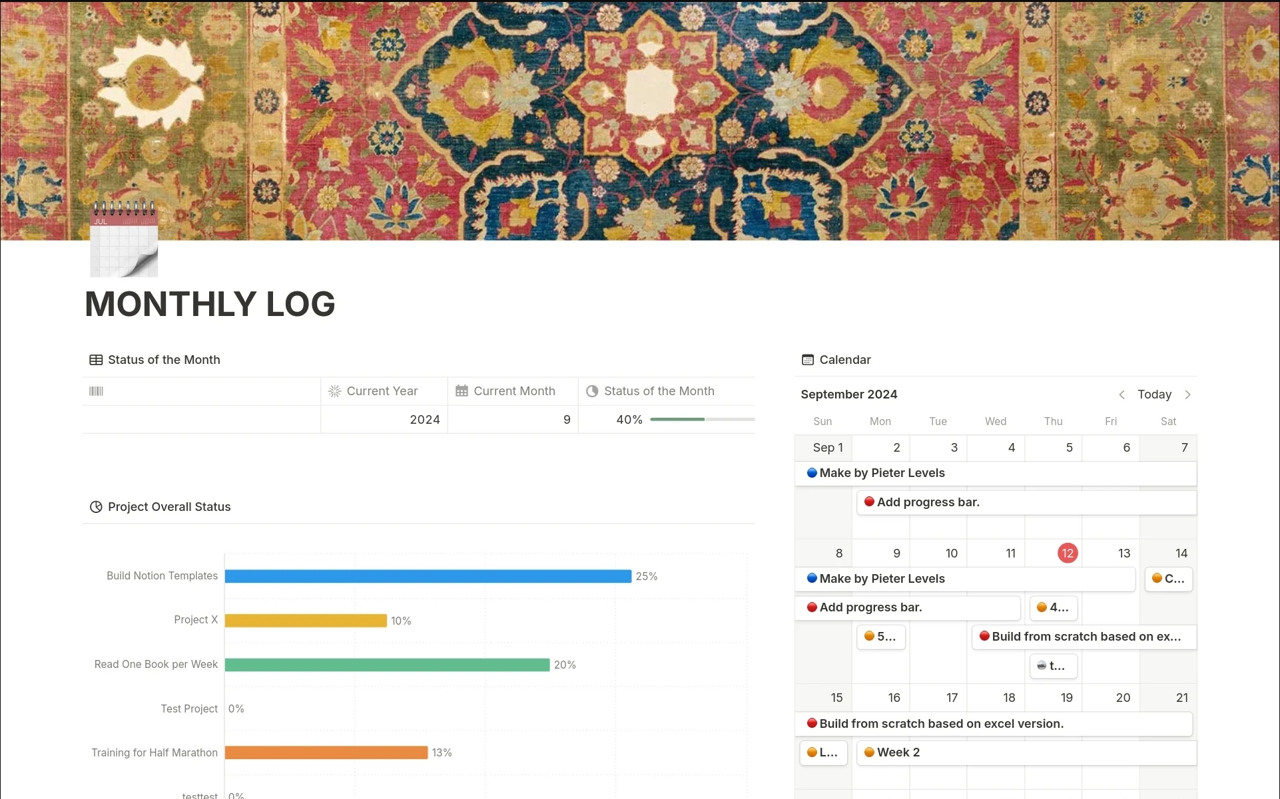Click the Today button in calendar
Image resolution: width=1280 pixels, height=799 pixels.
tap(1154, 395)
